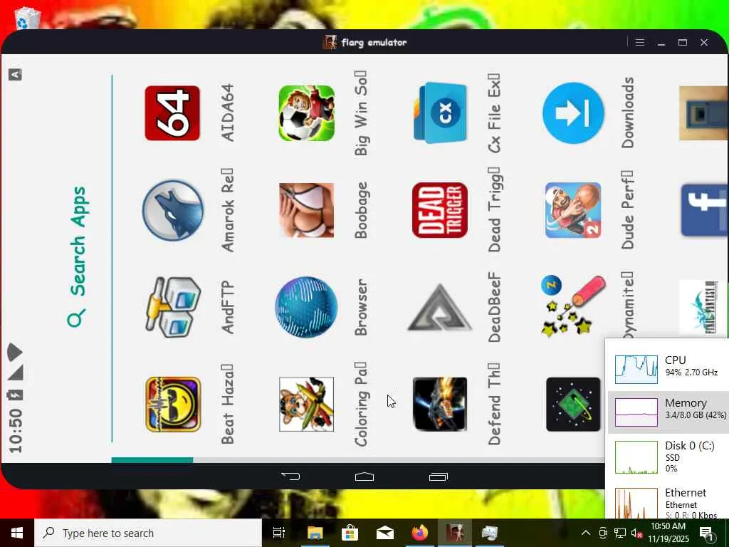The height and width of the screenshot is (547, 729).
Task: Open File Explorer from the taskbar
Action: 315,533
